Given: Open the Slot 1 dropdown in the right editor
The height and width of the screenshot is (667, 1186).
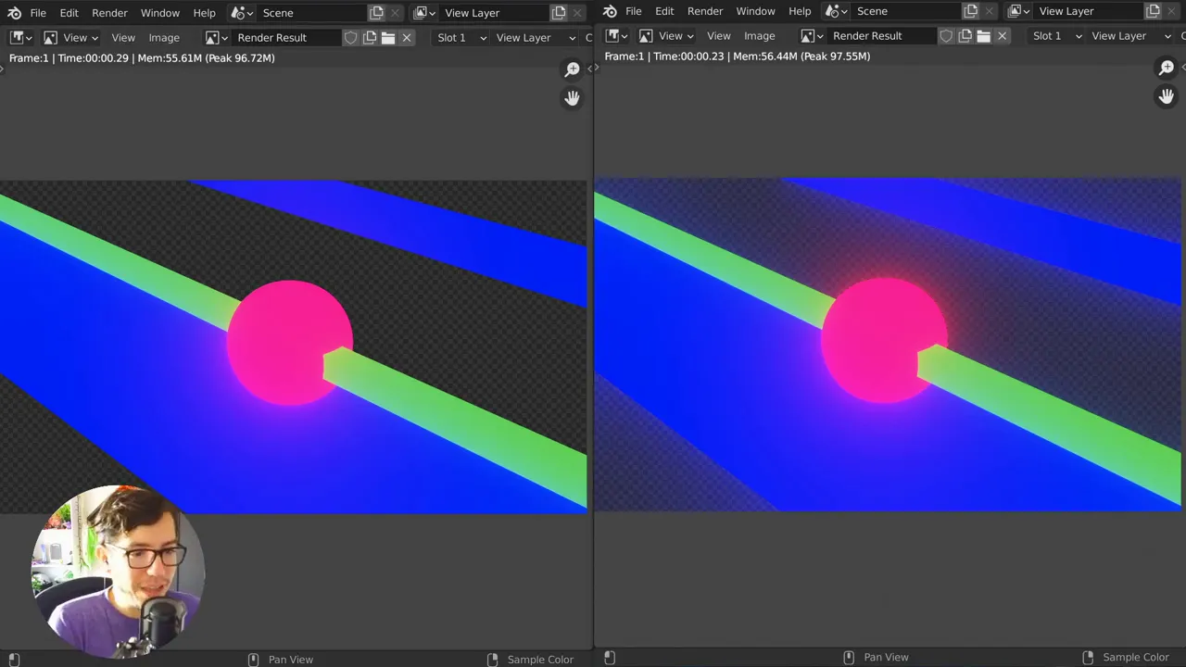Looking at the screenshot, I should 1056,36.
